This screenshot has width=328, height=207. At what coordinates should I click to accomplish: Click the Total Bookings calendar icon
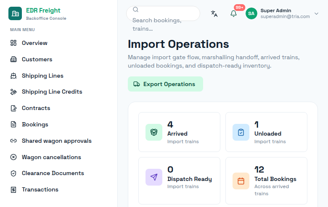(x=241, y=181)
